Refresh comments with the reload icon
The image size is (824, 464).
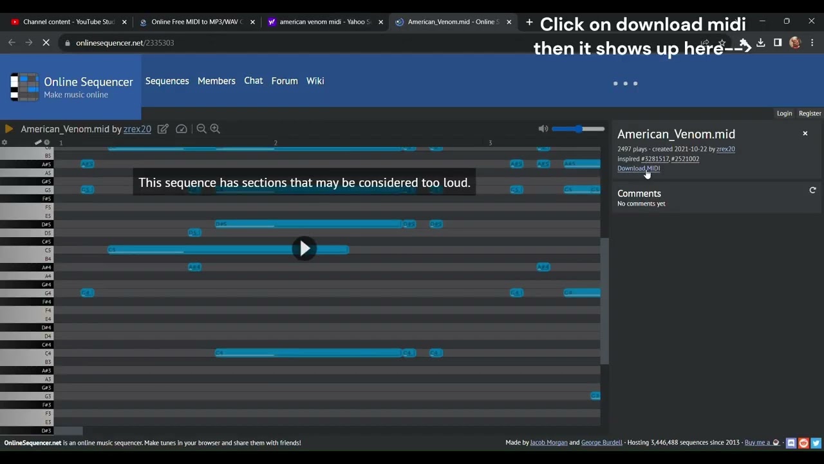[812, 190]
